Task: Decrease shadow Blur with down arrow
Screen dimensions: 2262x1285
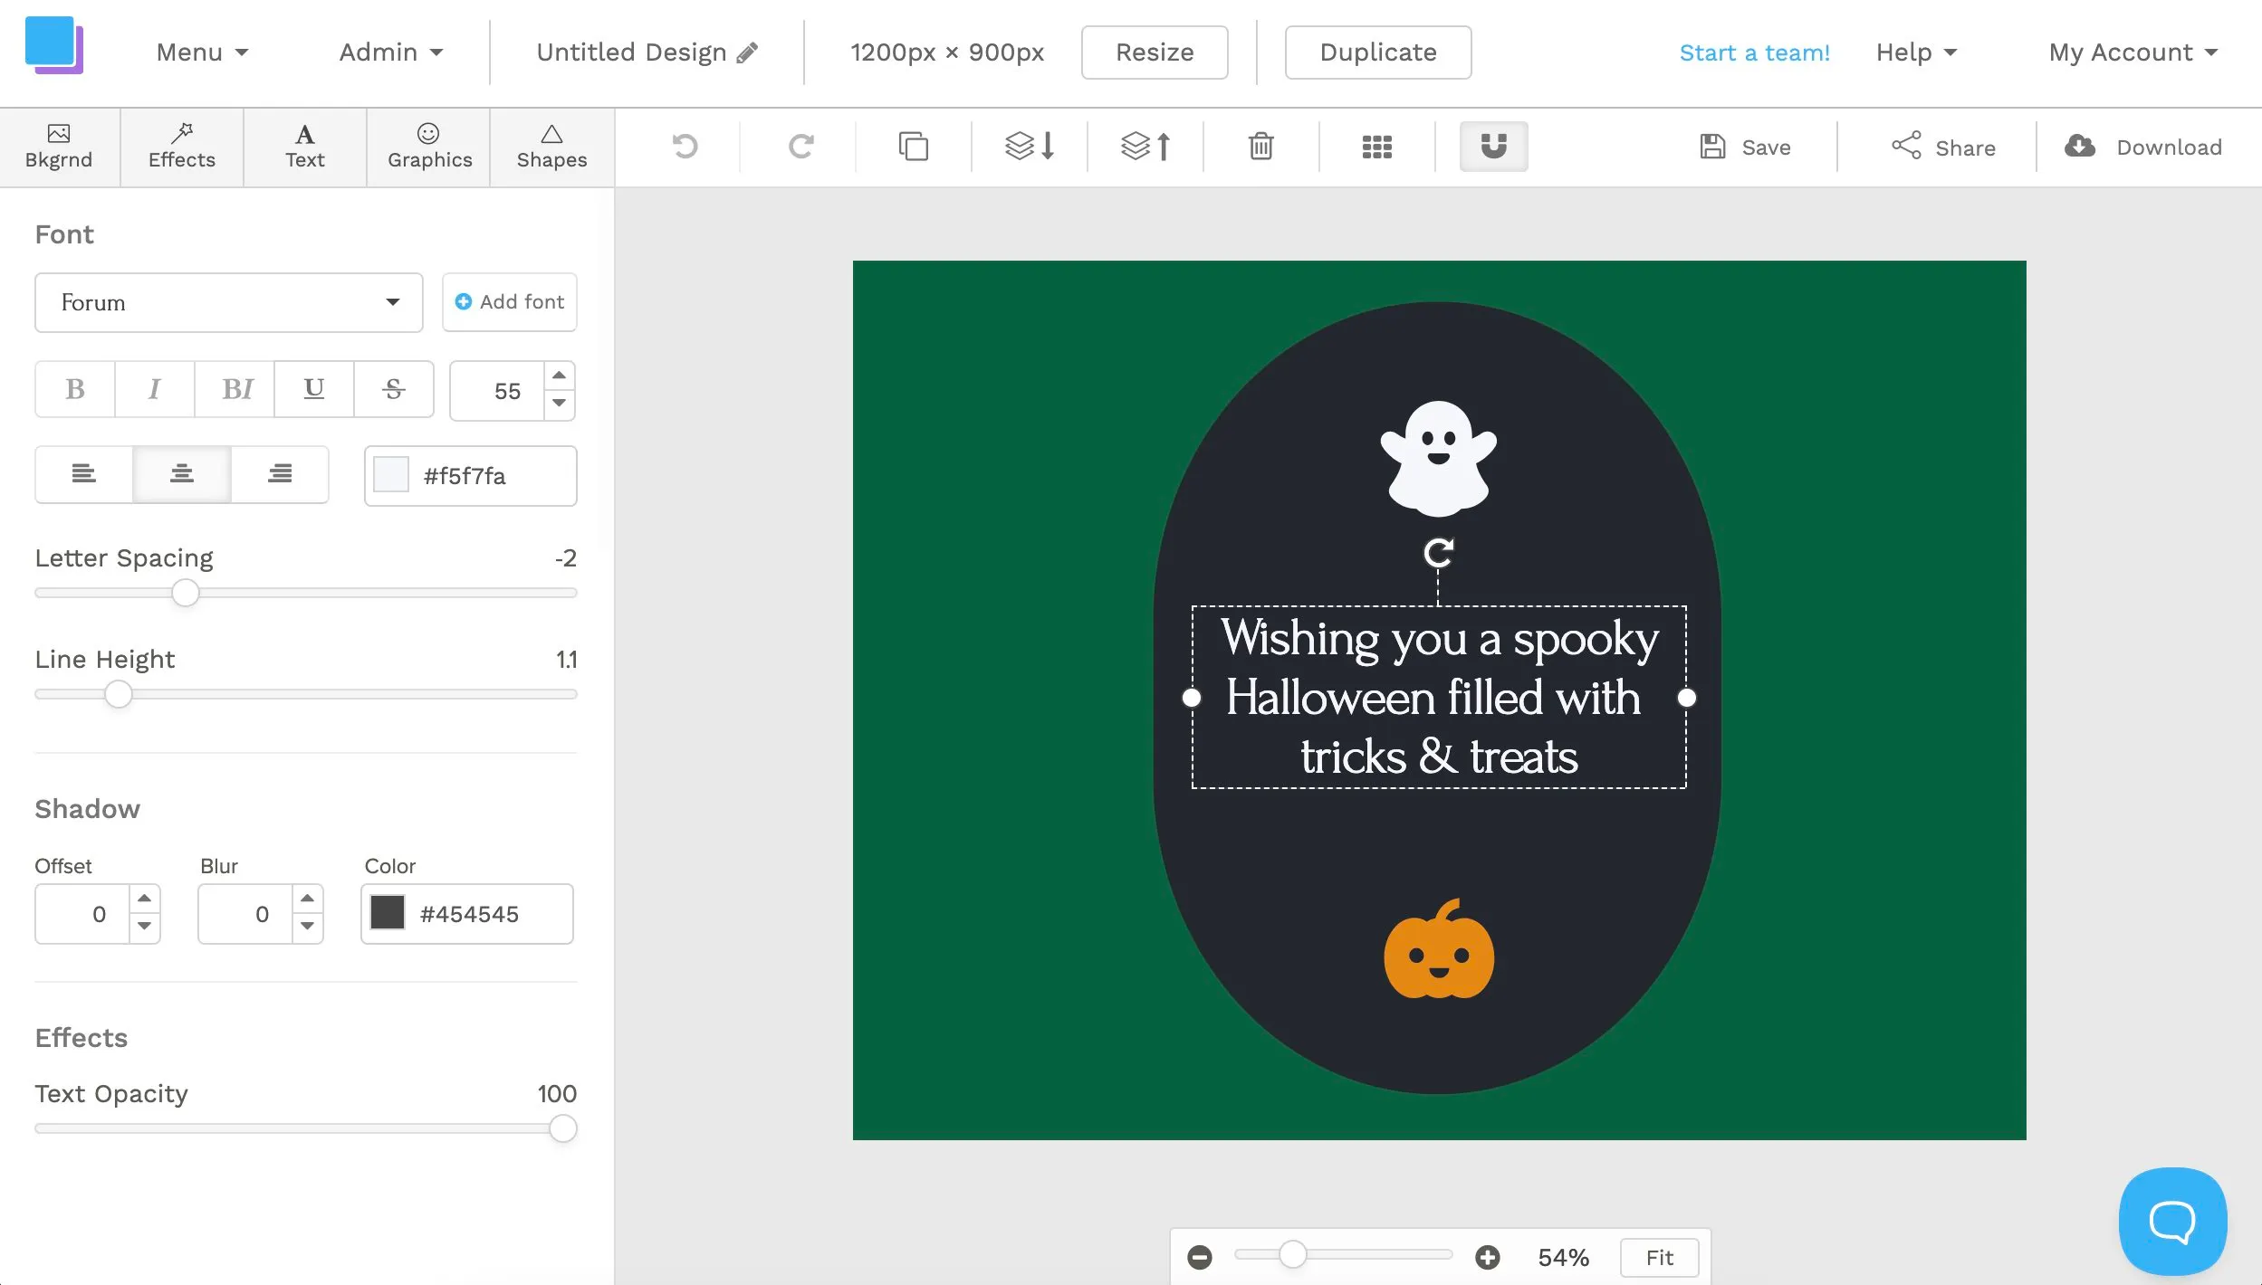Action: click(307, 927)
